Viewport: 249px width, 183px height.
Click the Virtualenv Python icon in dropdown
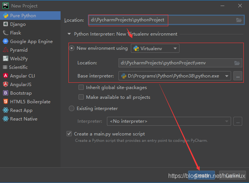(x=136, y=48)
